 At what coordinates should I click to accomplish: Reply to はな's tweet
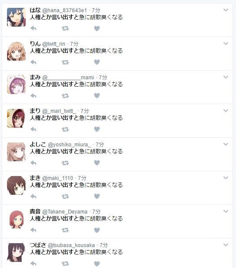click(x=34, y=28)
